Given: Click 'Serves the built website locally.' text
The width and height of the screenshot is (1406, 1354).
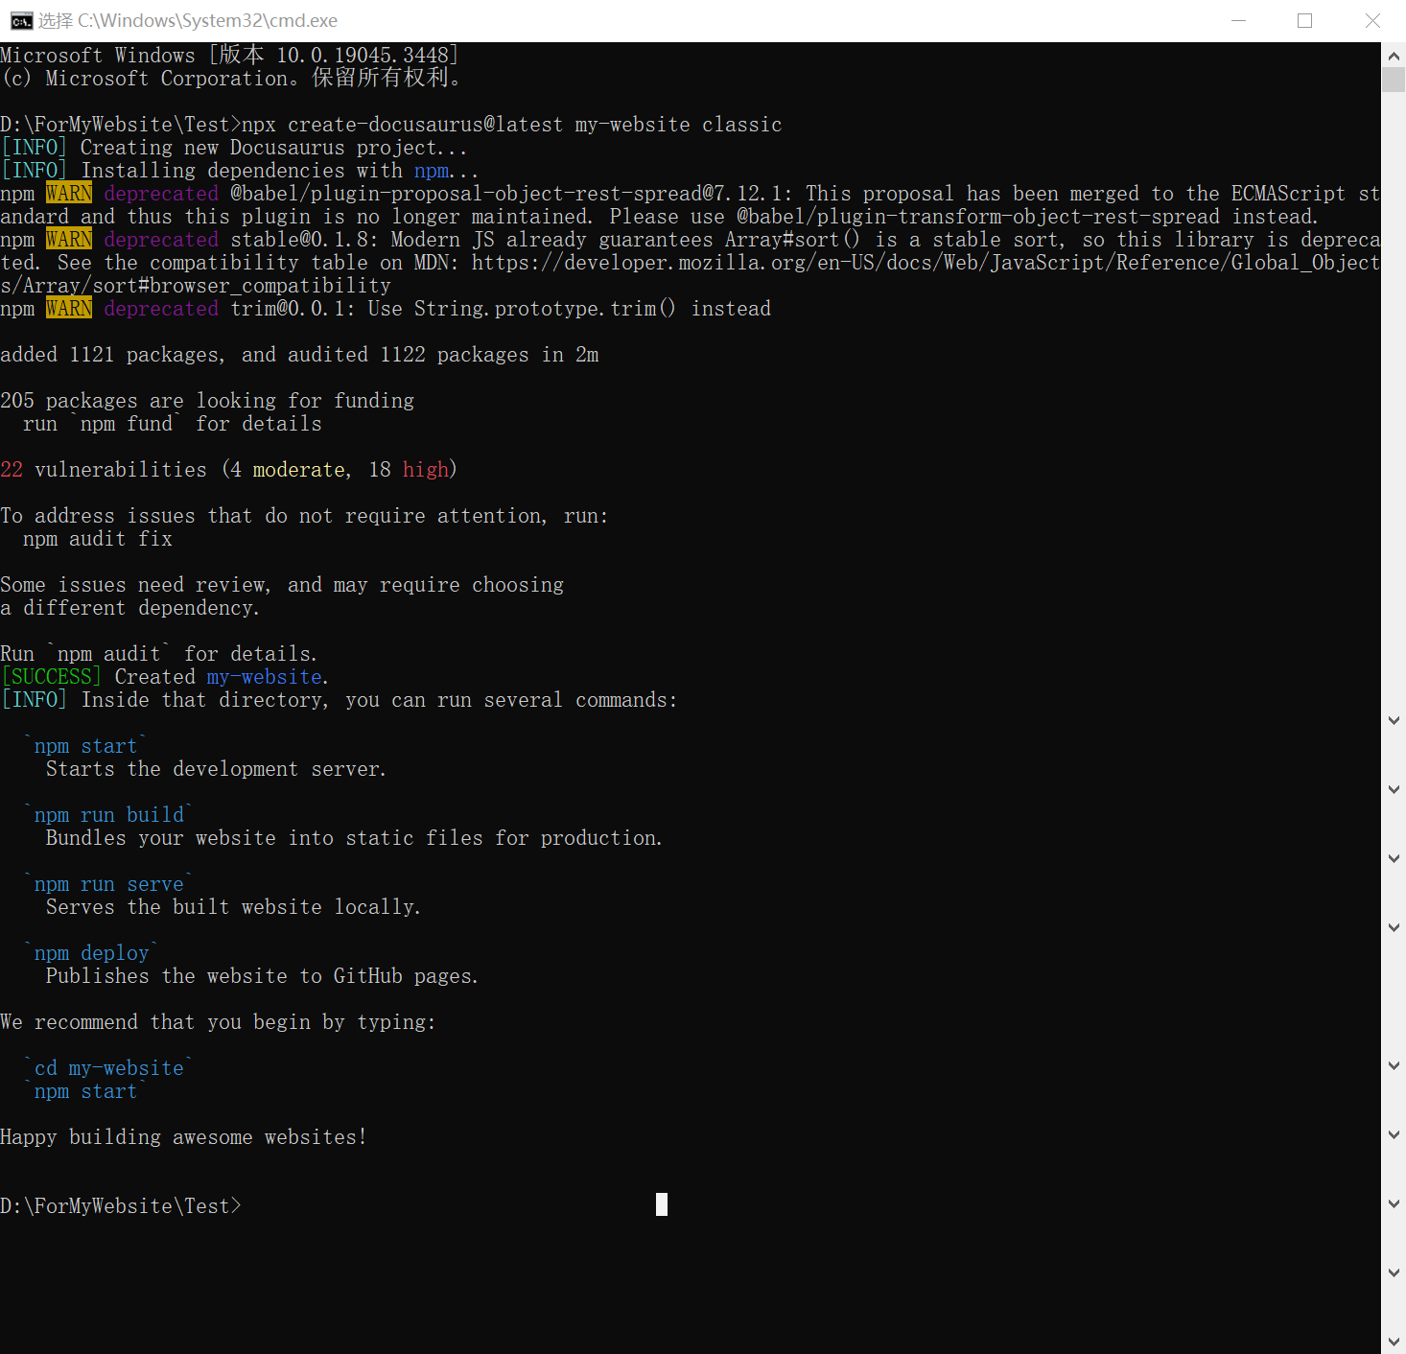Looking at the screenshot, I should pos(233,907).
